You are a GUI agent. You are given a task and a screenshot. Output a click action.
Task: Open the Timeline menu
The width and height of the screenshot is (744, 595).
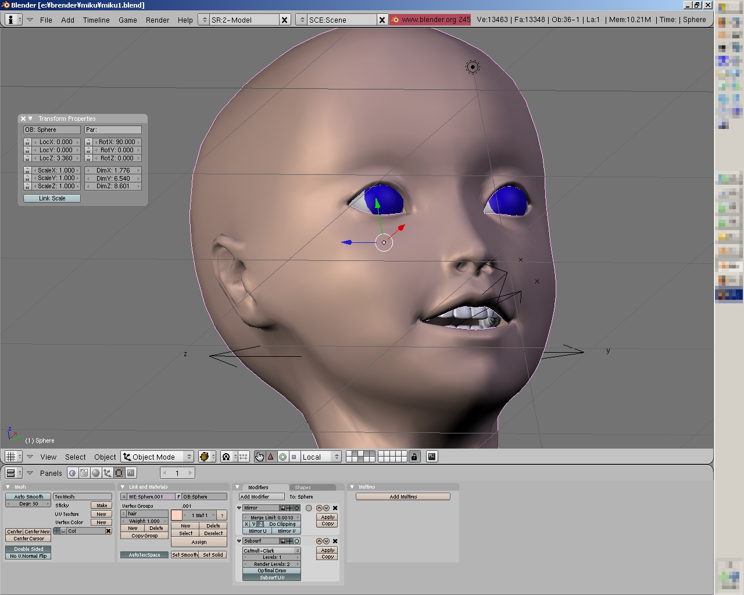(x=96, y=20)
